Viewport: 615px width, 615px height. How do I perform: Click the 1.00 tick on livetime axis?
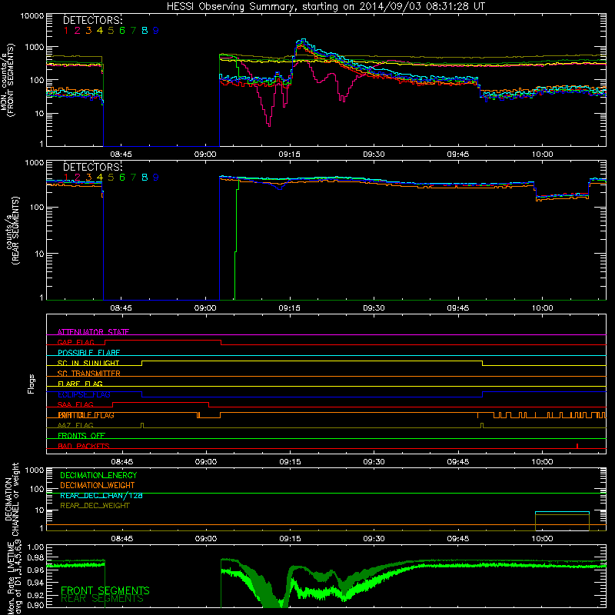pyautogui.click(x=35, y=547)
